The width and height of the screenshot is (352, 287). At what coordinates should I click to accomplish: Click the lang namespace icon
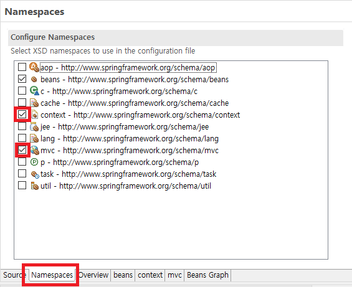click(x=34, y=138)
